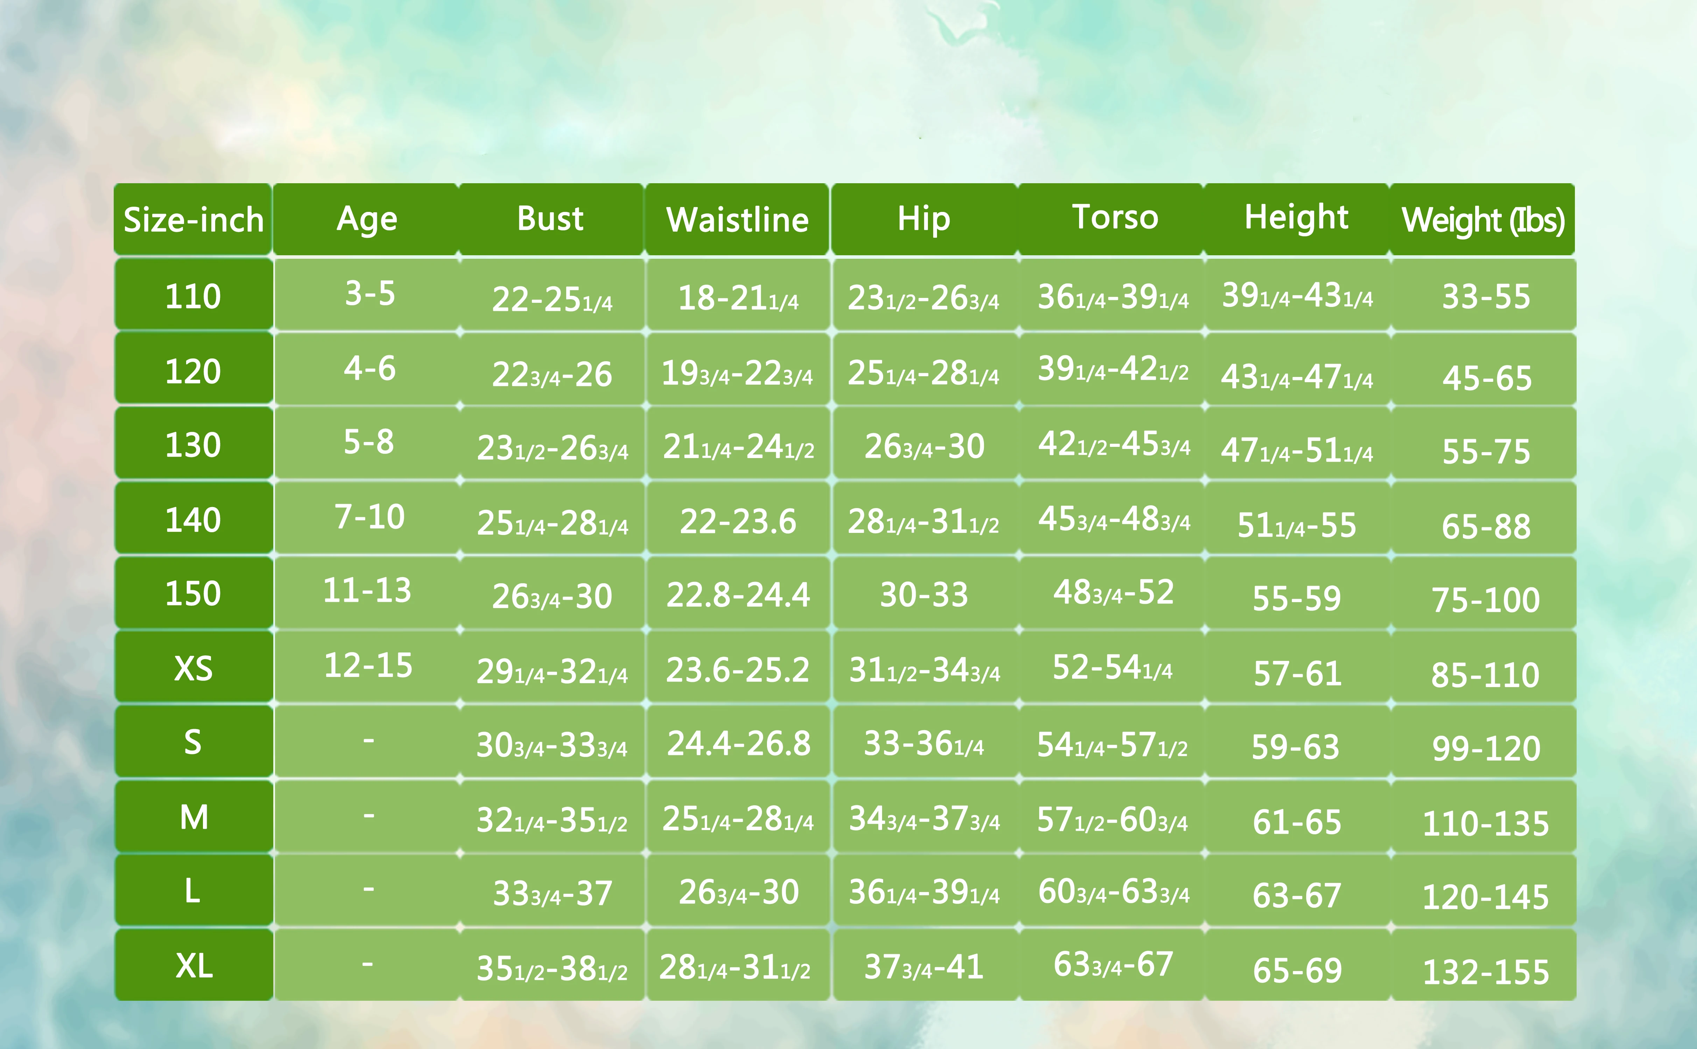The height and width of the screenshot is (1049, 1697).
Task: Select the size 130 row label
Action: [193, 445]
